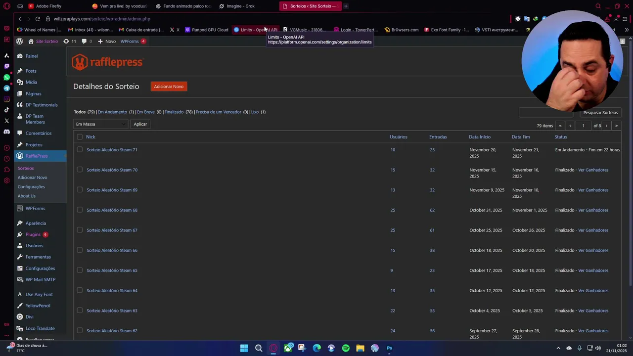
Task: Open Spotify from the taskbar
Action: 346,348
